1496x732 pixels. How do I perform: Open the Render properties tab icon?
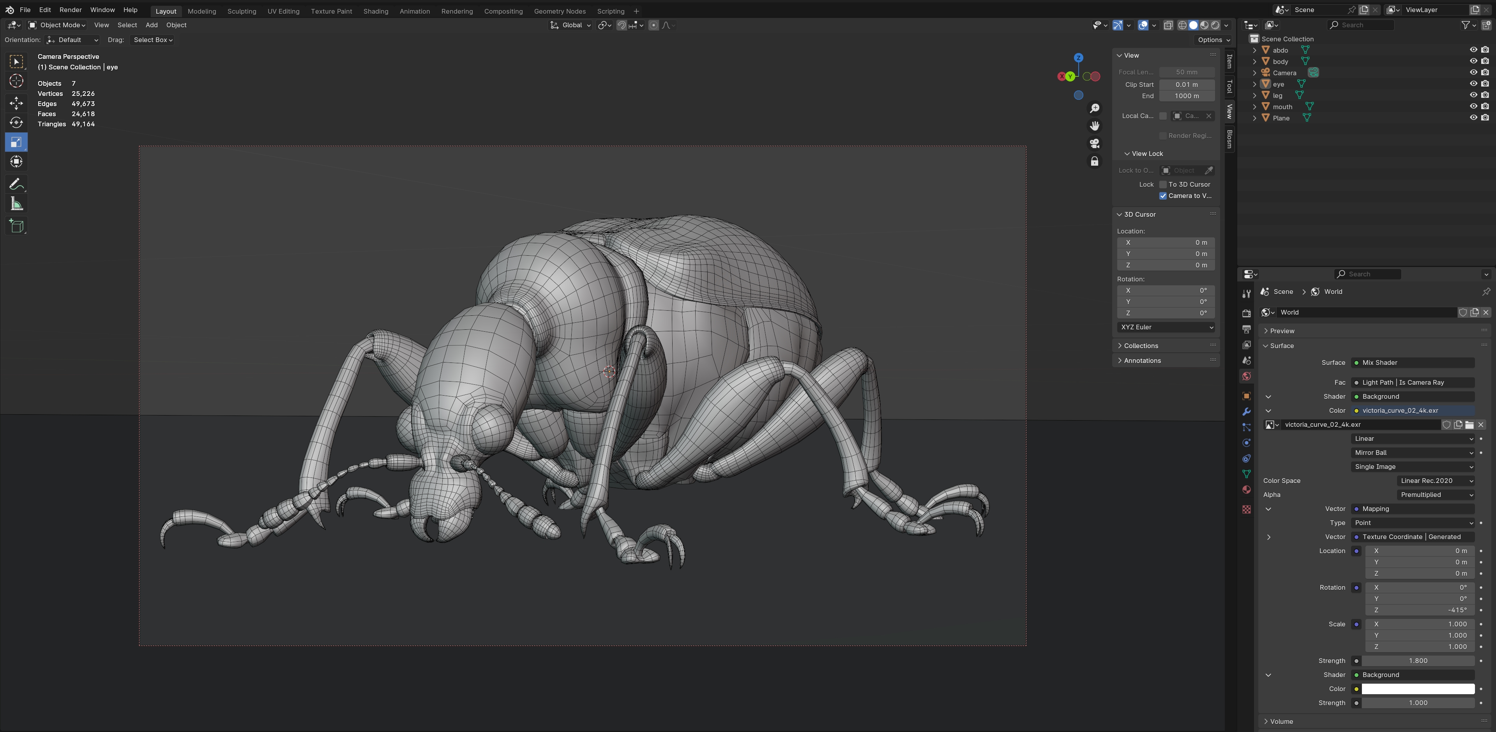coord(1246,313)
